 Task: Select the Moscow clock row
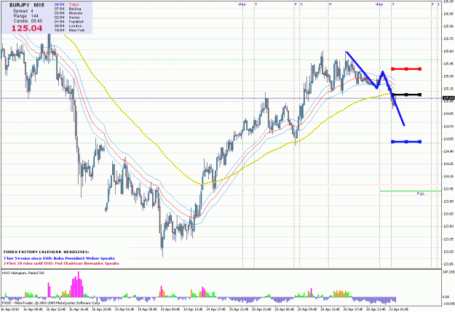click(x=68, y=13)
